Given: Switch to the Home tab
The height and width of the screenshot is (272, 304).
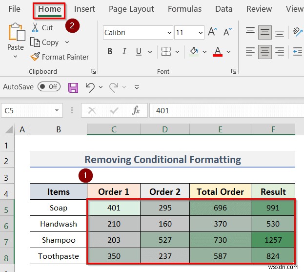Looking at the screenshot, I should 49,9.
